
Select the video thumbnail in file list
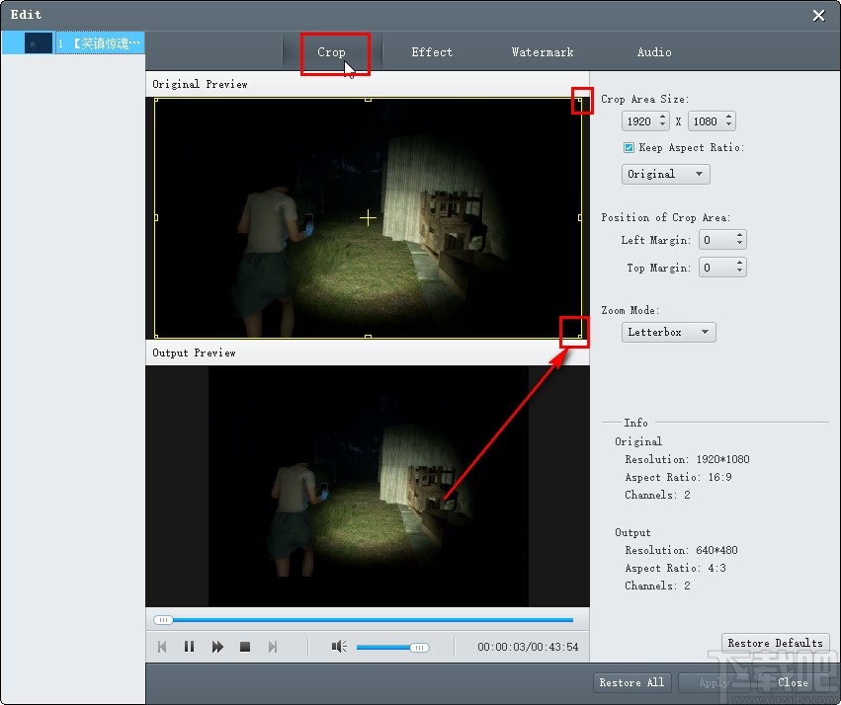(x=39, y=43)
